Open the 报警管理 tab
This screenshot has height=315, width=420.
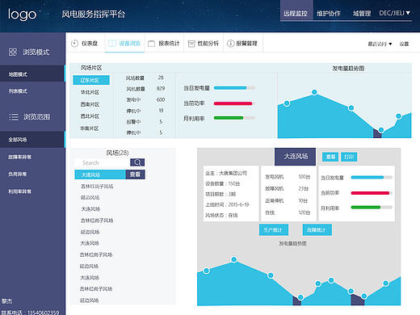coord(243,43)
